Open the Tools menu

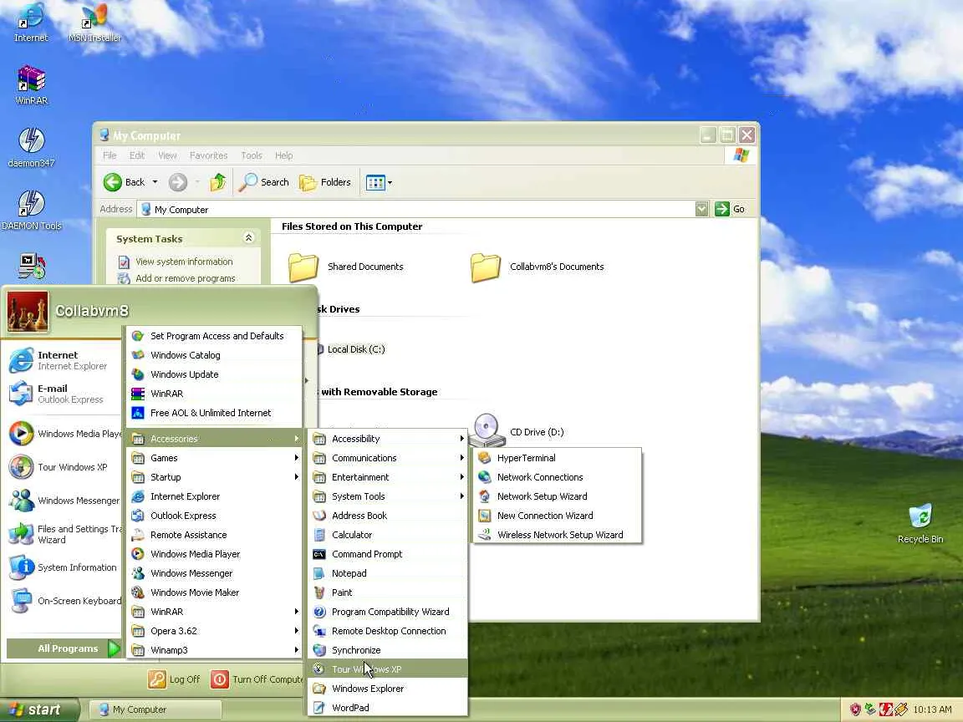[x=251, y=155]
